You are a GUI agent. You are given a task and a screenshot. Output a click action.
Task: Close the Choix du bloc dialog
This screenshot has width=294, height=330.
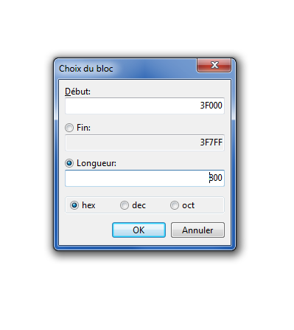point(214,65)
